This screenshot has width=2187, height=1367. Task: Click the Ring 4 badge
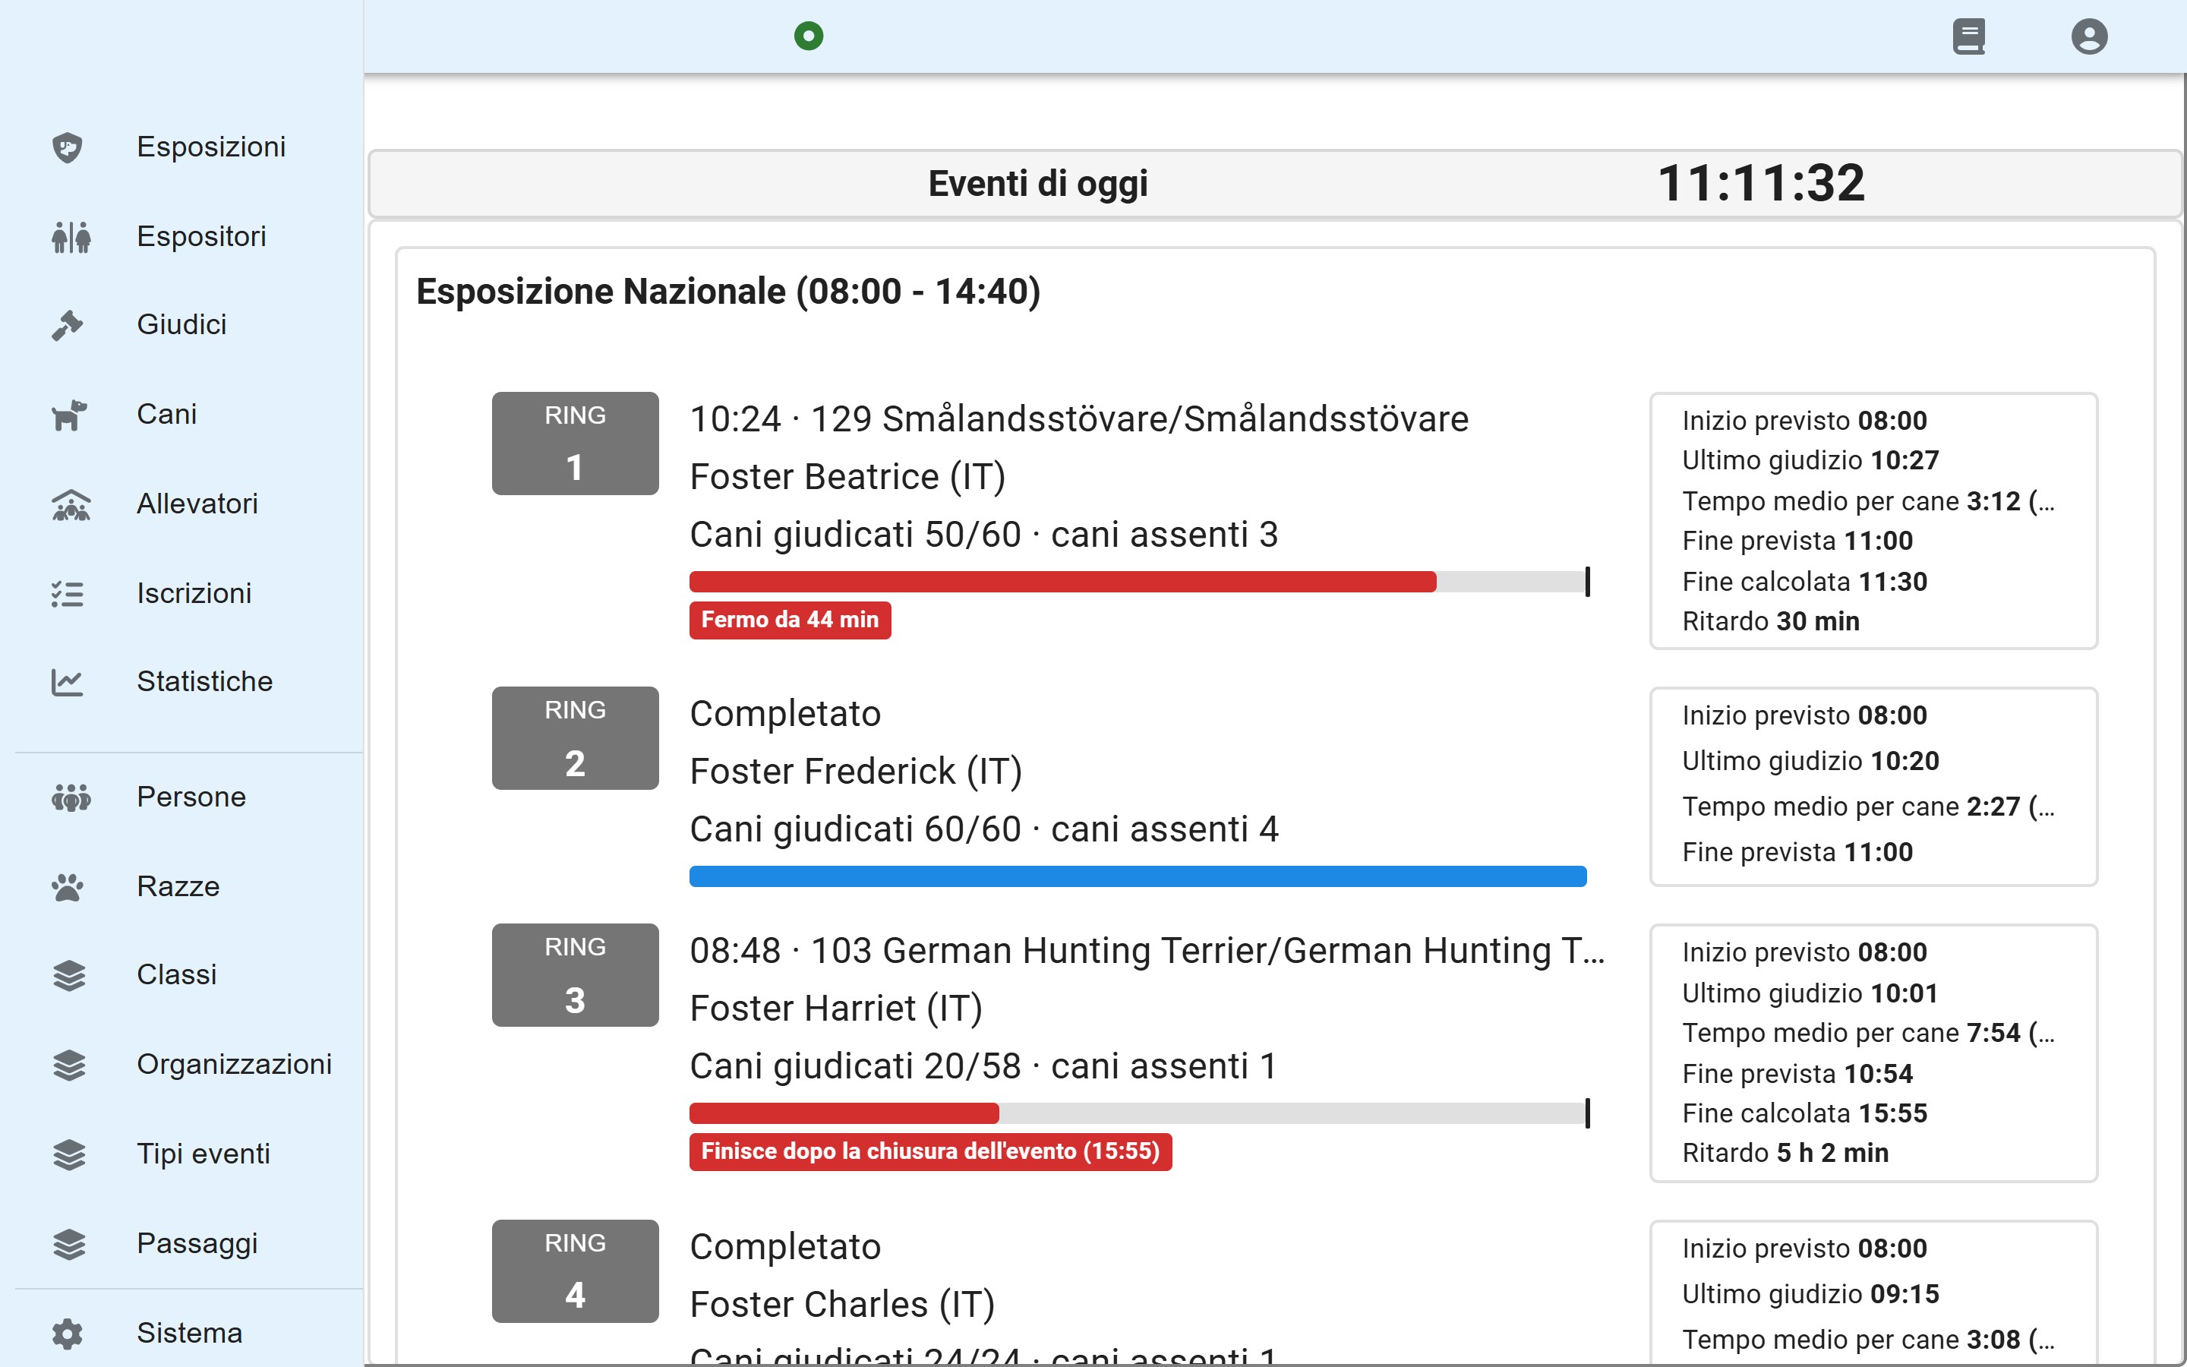575,1271
